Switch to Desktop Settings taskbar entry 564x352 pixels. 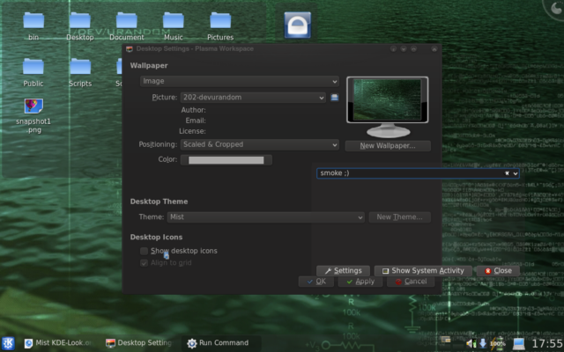(x=139, y=343)
